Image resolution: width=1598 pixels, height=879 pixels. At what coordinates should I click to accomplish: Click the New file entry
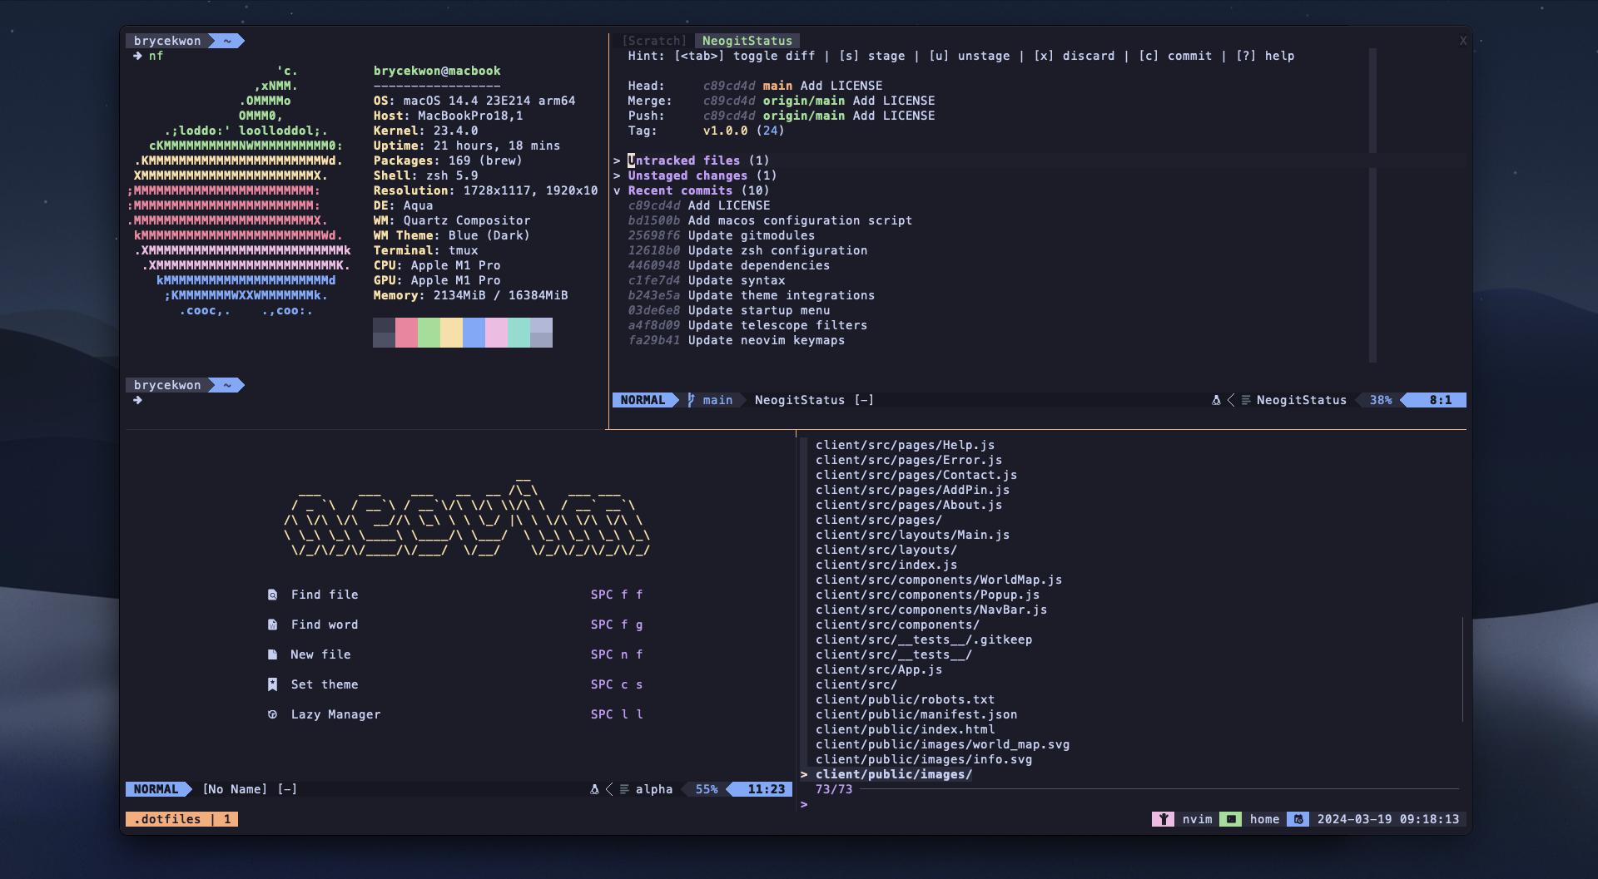[x=320, y=654]
